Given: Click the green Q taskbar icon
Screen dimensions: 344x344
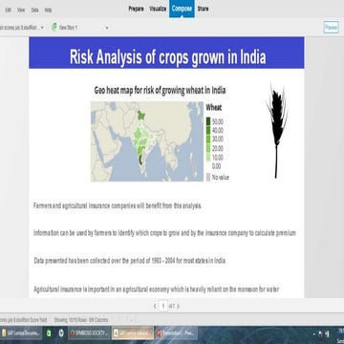Looking at the screenshot, I should coord(49,333).
